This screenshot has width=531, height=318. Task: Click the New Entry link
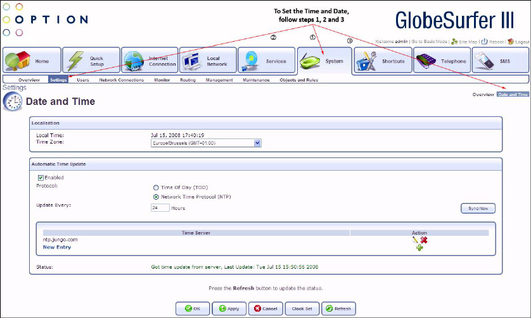click(57, 247)
